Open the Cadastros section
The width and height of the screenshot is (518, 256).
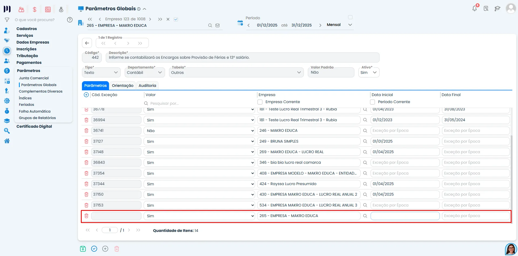[27, 29]
